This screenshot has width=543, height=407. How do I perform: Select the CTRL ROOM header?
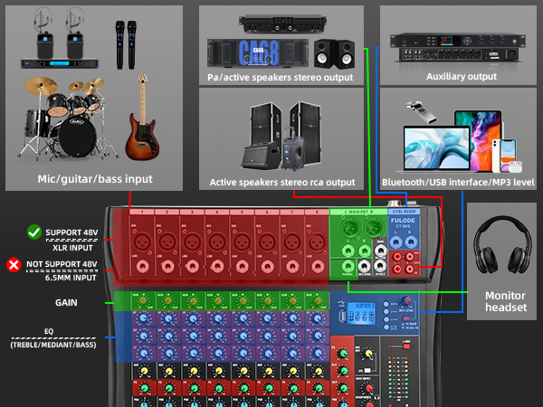pos(404,211)
